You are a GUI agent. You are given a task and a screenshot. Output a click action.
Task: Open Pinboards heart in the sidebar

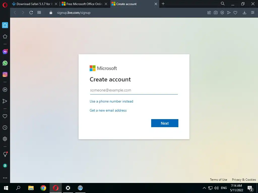(5, 116)
